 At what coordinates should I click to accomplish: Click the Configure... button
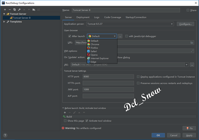click(185, 24)
